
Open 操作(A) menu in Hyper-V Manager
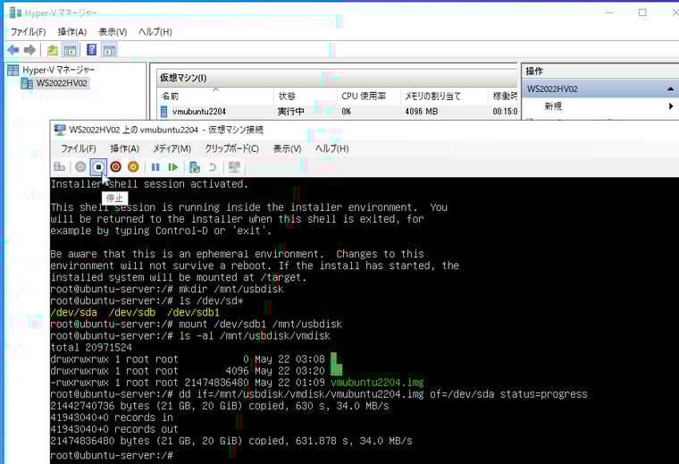72,31
